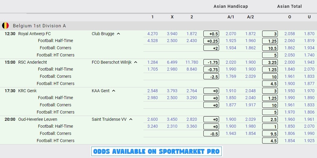Collapse the Saint Truidense VV match rows
Viewport: 317px width, 158px height.
131,119
